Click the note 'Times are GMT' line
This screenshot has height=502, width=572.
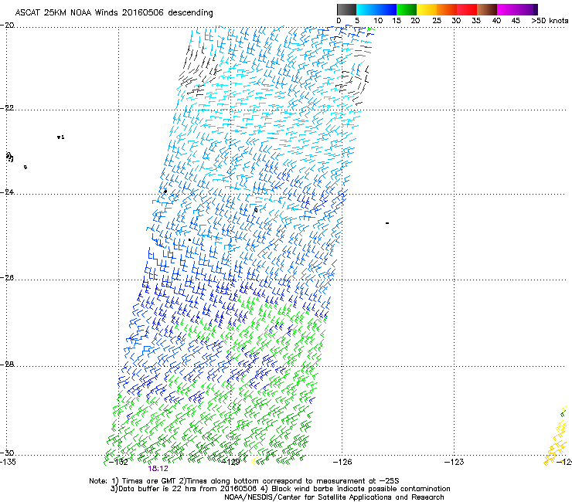[244, 481]
